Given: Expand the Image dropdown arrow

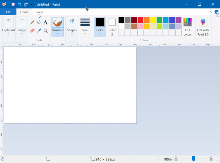Looking at the screenshot, I should [x=22, y=34].
